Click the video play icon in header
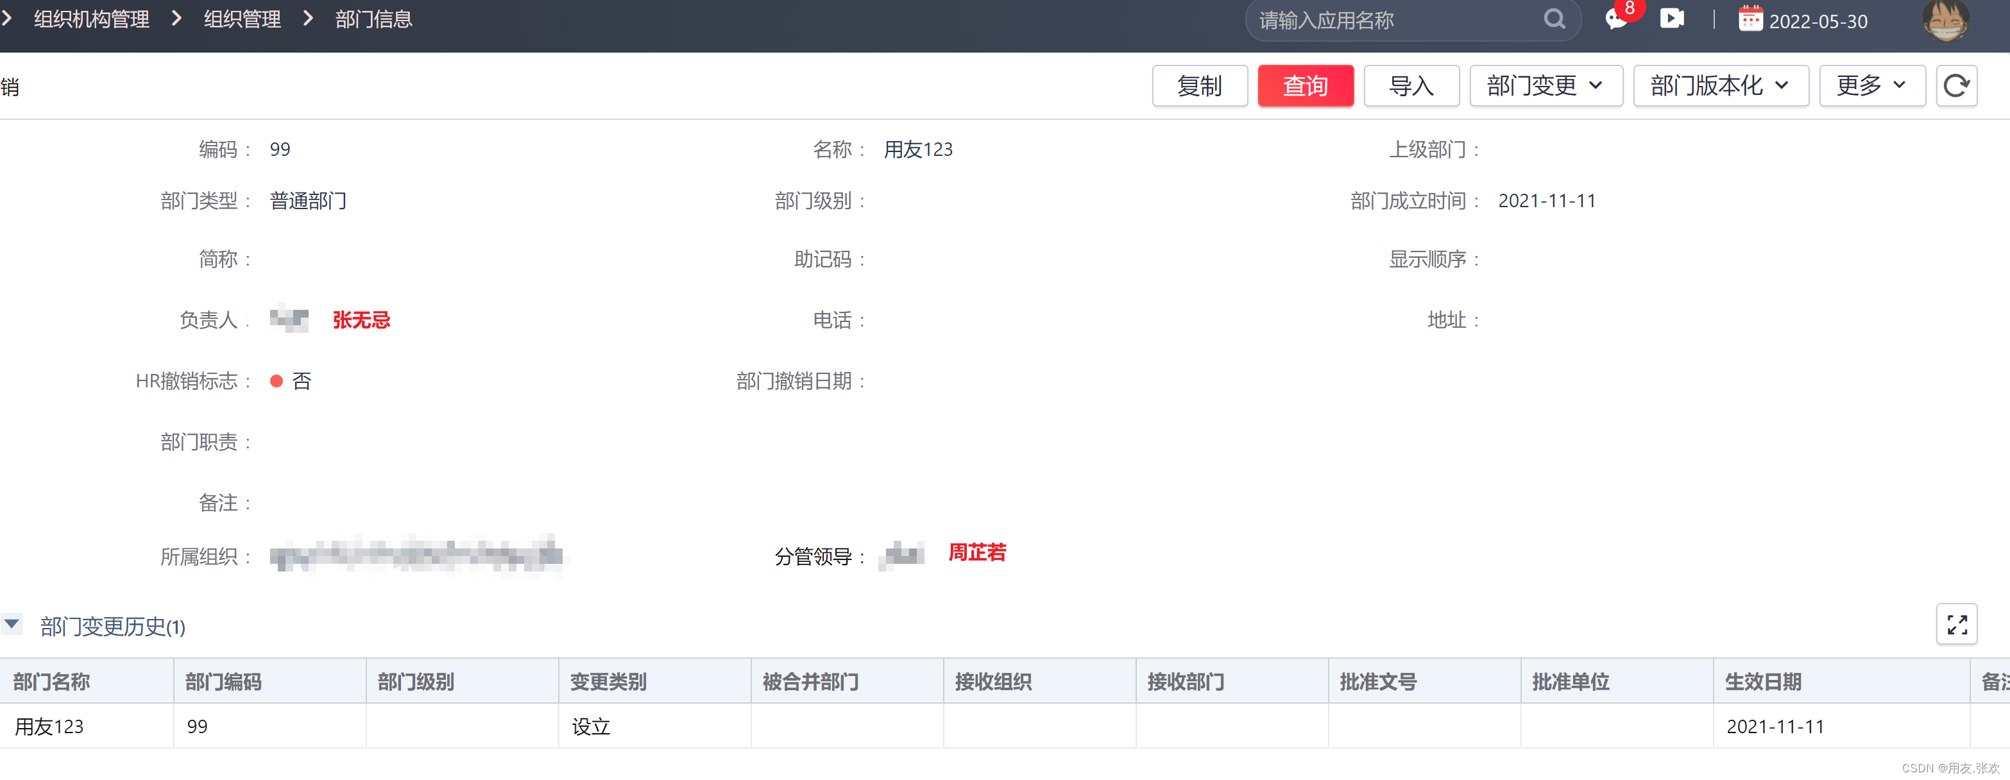 pyautogui.click(x=1671, y=19)
